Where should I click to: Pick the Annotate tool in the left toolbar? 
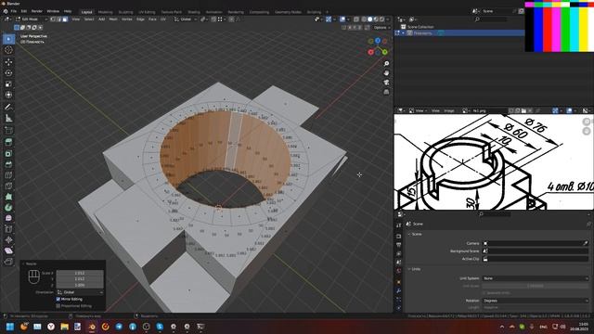click(x=8, y=108)
